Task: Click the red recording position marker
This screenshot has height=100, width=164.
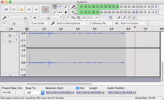Action: (x=135, y=27)
